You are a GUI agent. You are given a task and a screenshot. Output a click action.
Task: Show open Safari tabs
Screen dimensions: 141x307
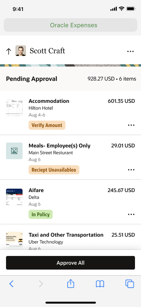click(130, 284)
